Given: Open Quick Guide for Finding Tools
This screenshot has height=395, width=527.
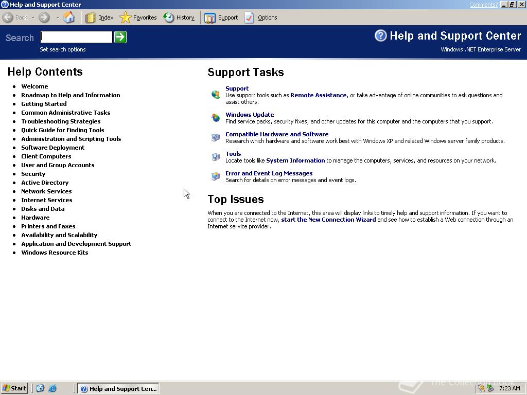Looking at the screenshot, I should (x=62, y=130).
